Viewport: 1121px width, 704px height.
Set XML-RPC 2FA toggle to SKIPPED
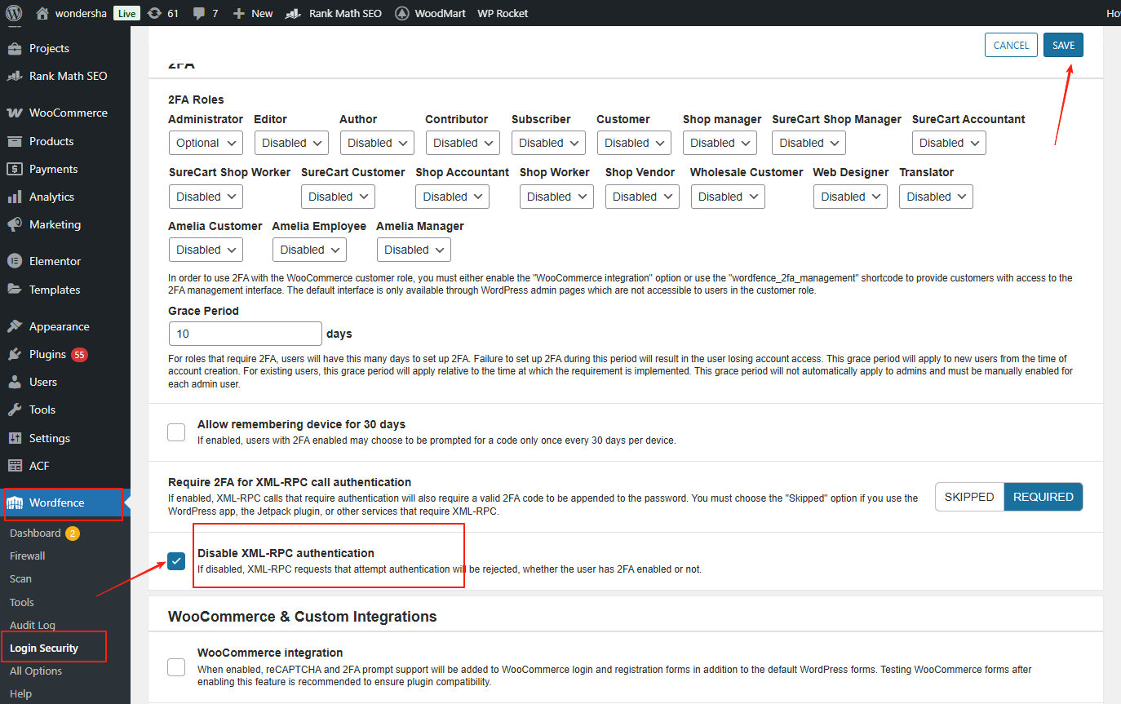[x=969, y=497]
